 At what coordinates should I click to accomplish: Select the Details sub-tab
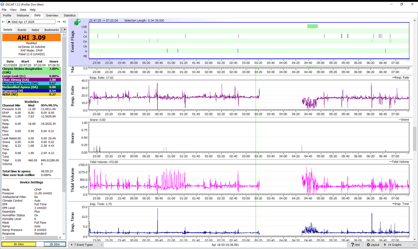[8, 30]
